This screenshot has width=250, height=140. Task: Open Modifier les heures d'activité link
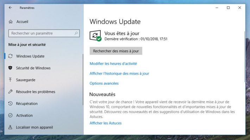[x=113, y=64]
